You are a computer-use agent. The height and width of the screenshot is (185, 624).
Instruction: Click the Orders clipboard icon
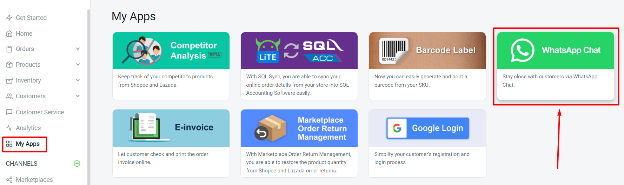(x=9, y=49)
